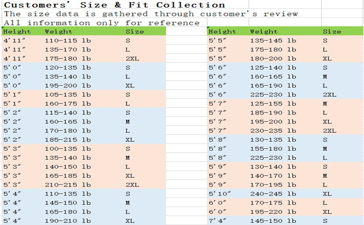The height and width of the screenshot is (225, 364).
Task: Click the Height header of the right table
Action: point(222,31)
